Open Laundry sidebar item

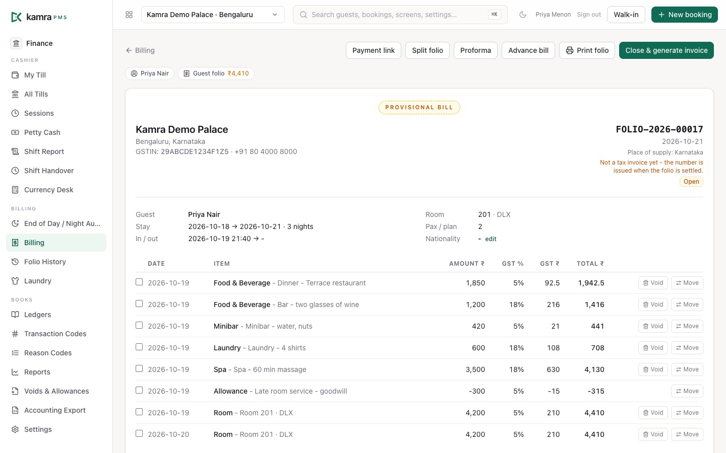(56, 281)
